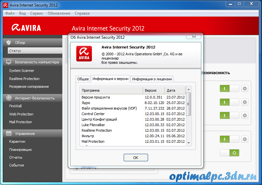Click the version list scrollbar thumb
Viewport: 262px width, 185px height.
189,104
